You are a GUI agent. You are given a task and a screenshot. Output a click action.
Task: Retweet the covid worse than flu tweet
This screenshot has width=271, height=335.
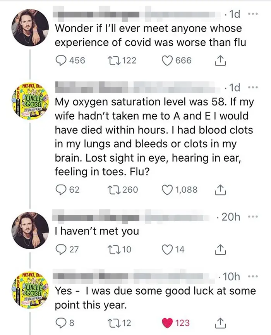tap(113, 60)
